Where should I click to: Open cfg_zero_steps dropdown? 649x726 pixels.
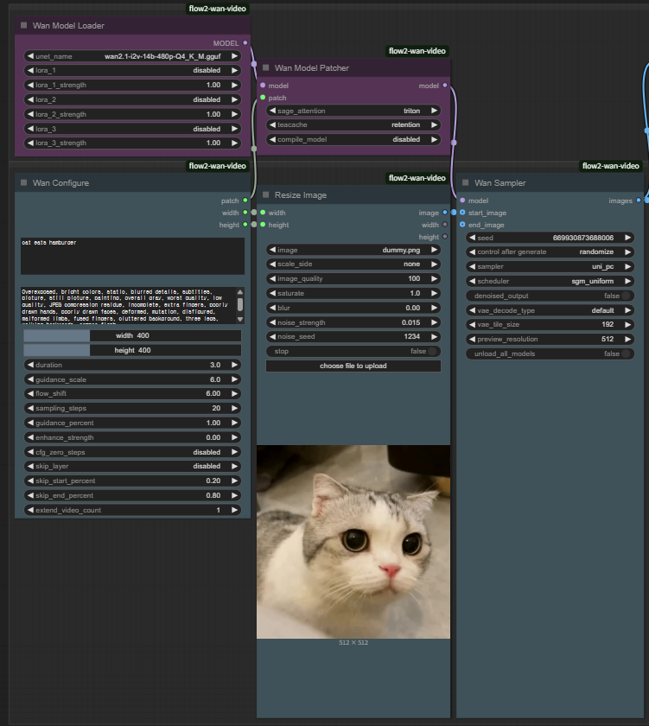[x=132, y=452]
